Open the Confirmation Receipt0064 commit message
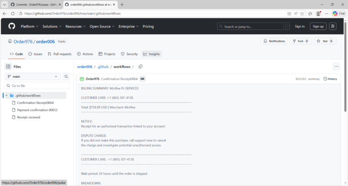 119,79
